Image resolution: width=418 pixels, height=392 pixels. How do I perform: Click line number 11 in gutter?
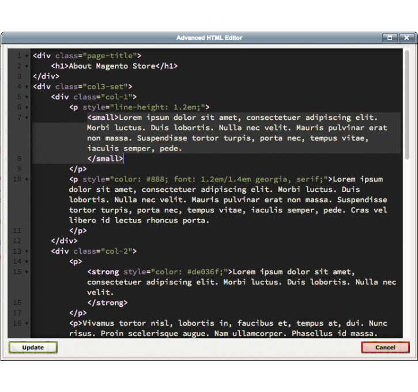[x=17, y=231]
